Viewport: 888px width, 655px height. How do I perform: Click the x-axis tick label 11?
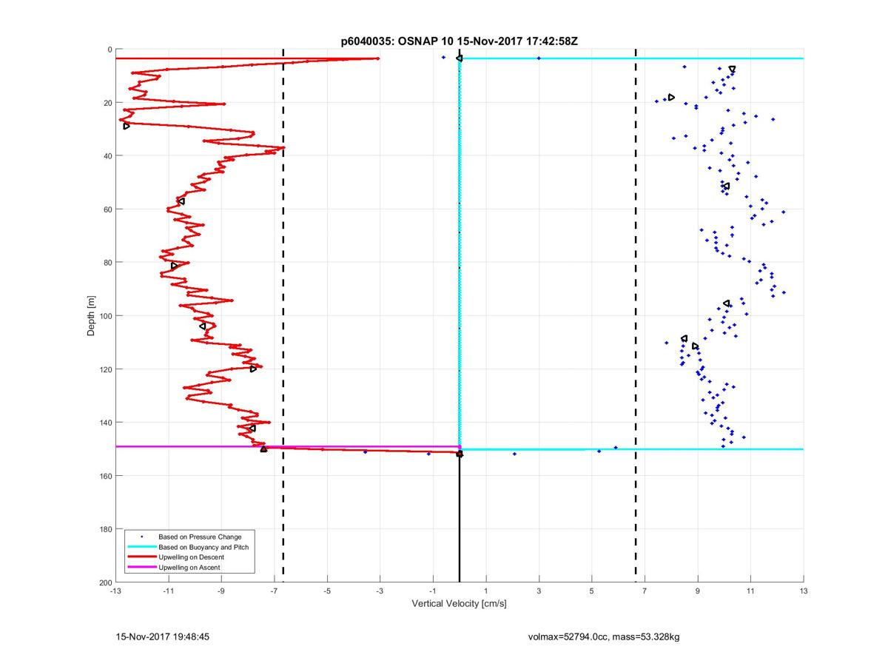pos(751,591)
